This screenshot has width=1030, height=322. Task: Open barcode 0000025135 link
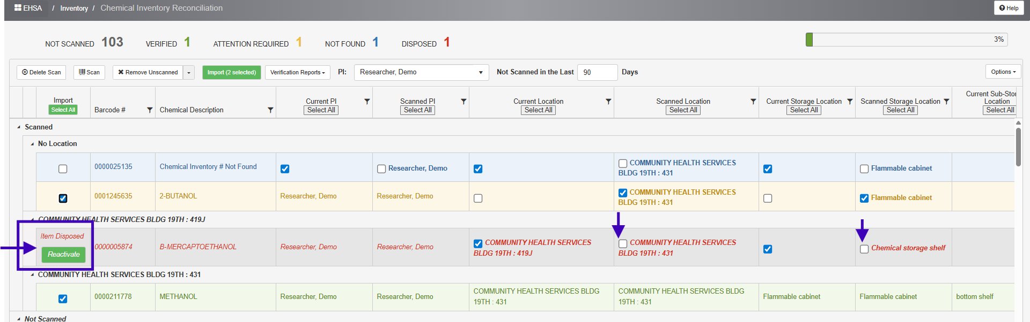pyautogui.click(x=113, y=167)
